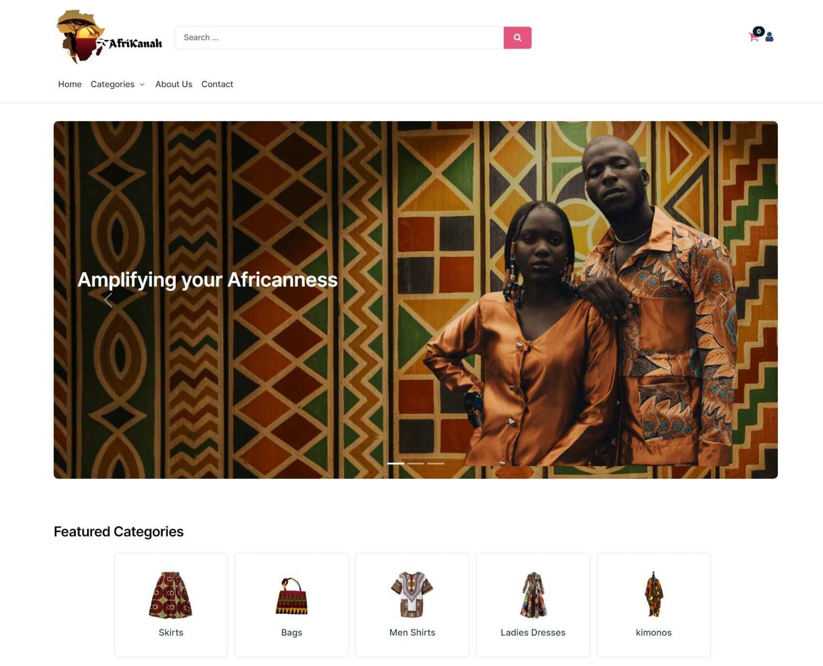Go to previous carousel slide arrow

(108, 300)
